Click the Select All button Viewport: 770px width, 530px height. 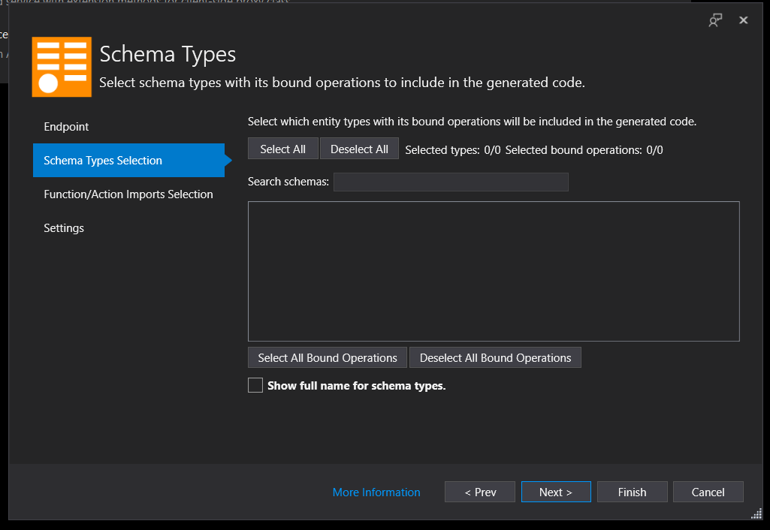(x=283, y=149)
